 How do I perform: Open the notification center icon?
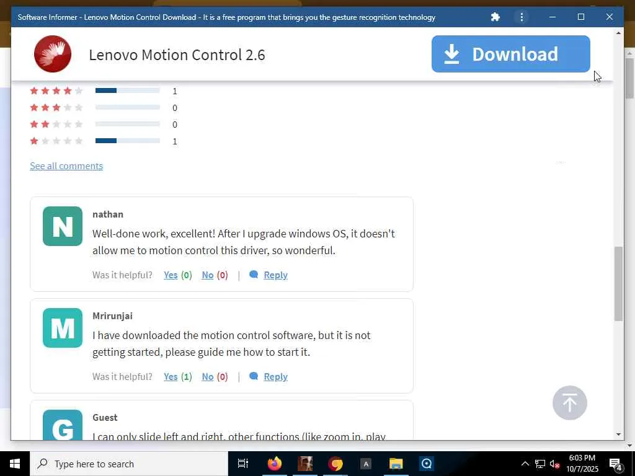click(x=615, y=464)
